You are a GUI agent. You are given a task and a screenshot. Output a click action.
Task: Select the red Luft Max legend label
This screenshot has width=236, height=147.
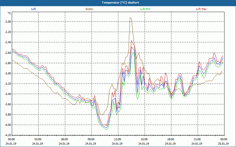tap(201, 9)
